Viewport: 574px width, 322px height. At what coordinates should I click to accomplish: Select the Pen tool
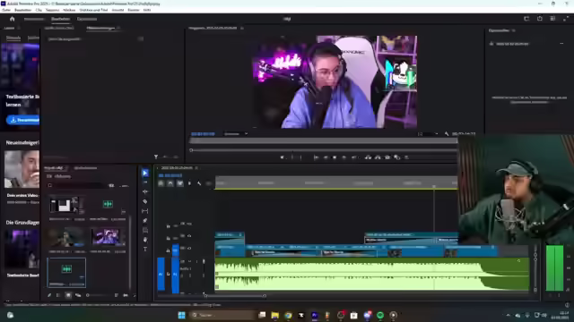pyautogui.click(x=145, y=221)
